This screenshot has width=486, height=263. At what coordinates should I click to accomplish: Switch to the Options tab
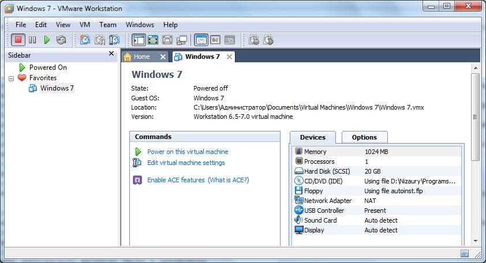pyautogui.click(x=364, y=137)
